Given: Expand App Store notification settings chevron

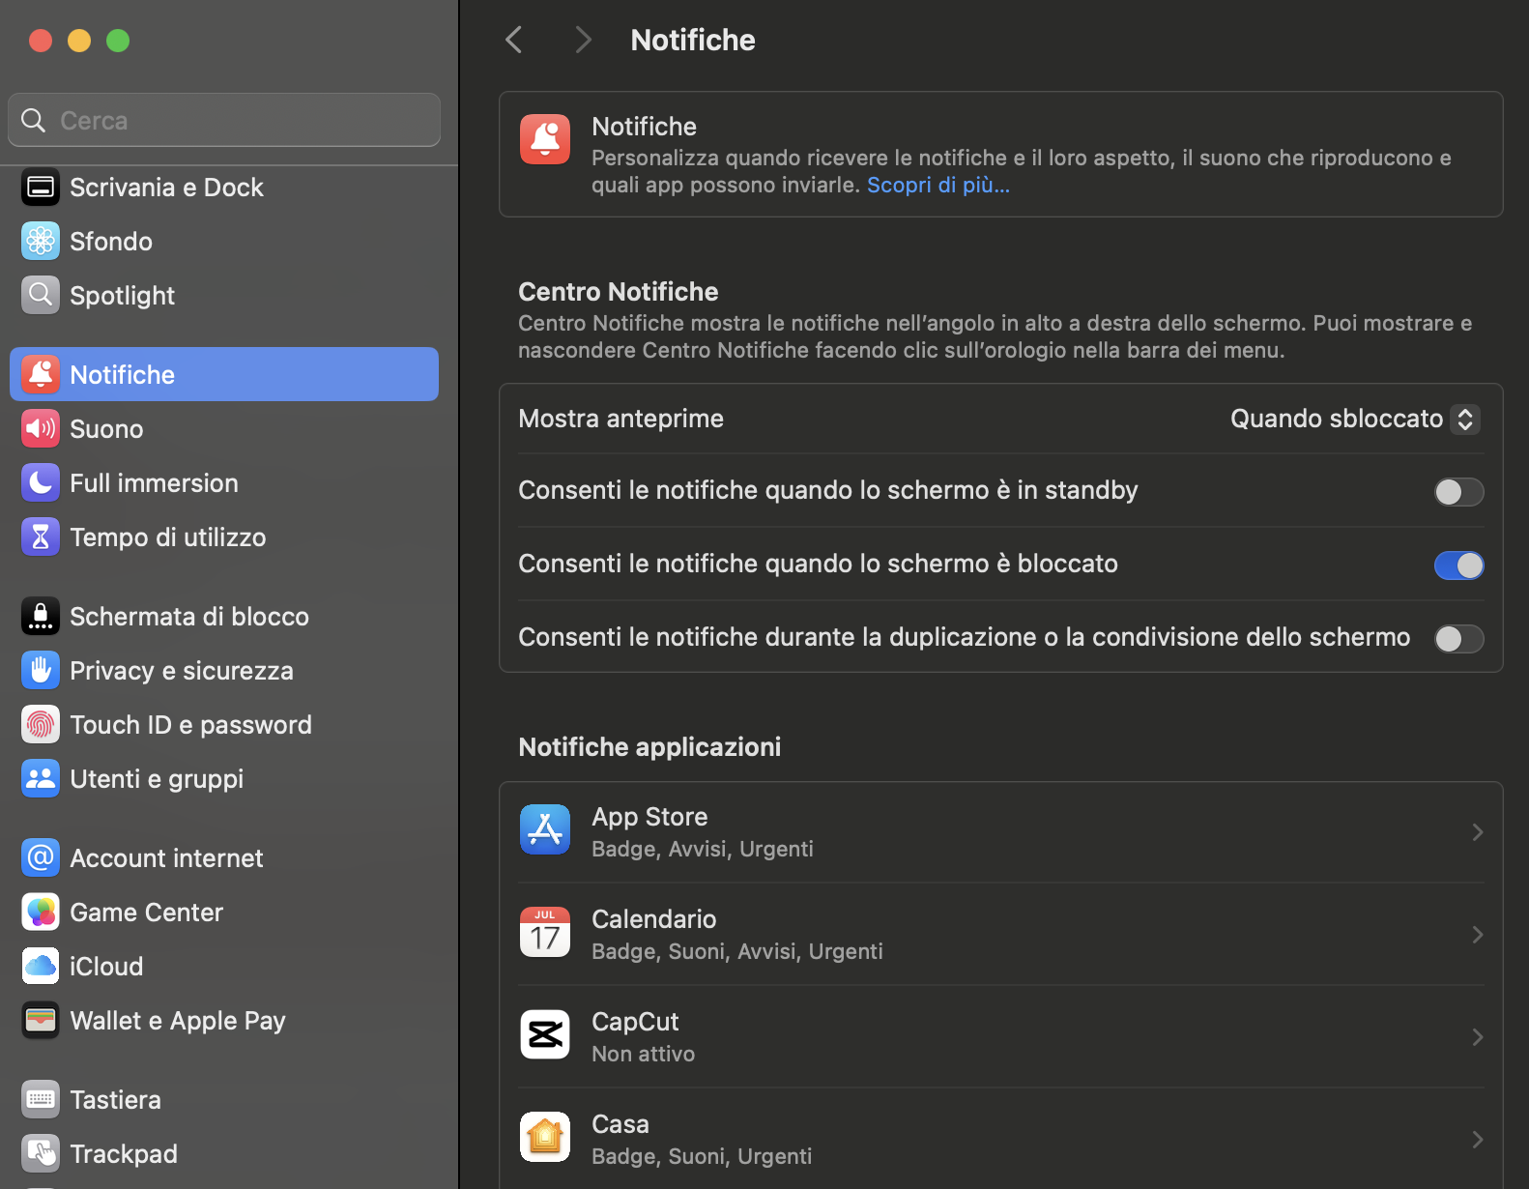Looking at the screenshot, I should point(1477,832).
